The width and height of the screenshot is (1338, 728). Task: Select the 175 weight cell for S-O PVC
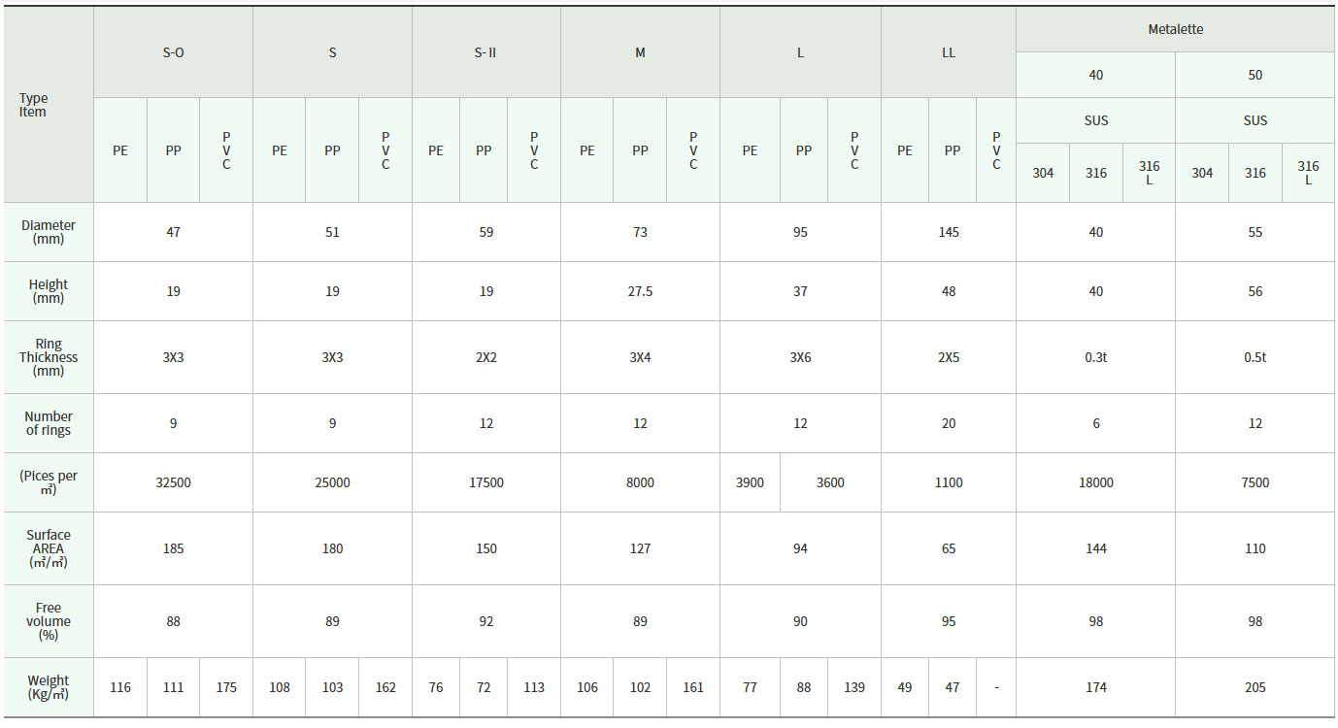pos(226,687)
